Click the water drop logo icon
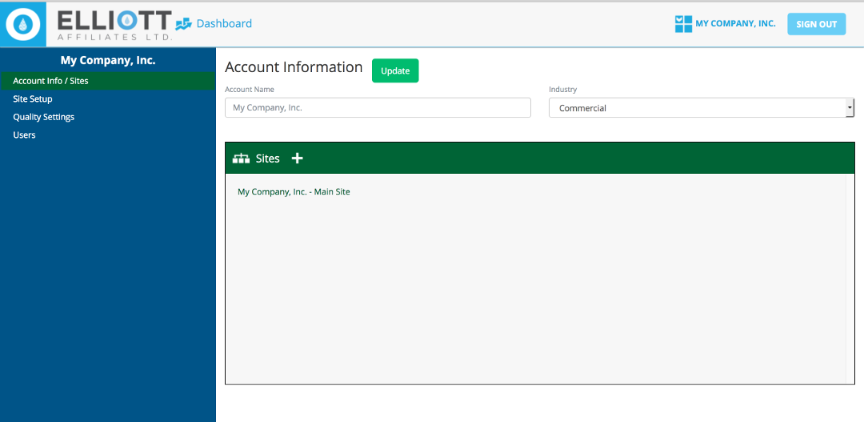This screenshot has height=422, width=864. tap(24, 25)
